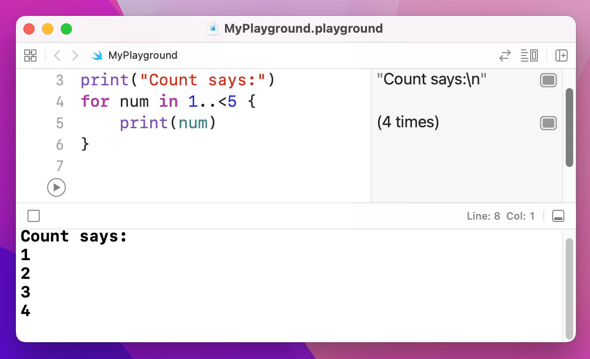Open the editor options lines menu
The image size is (590, 359).
(x=529, y=55)
